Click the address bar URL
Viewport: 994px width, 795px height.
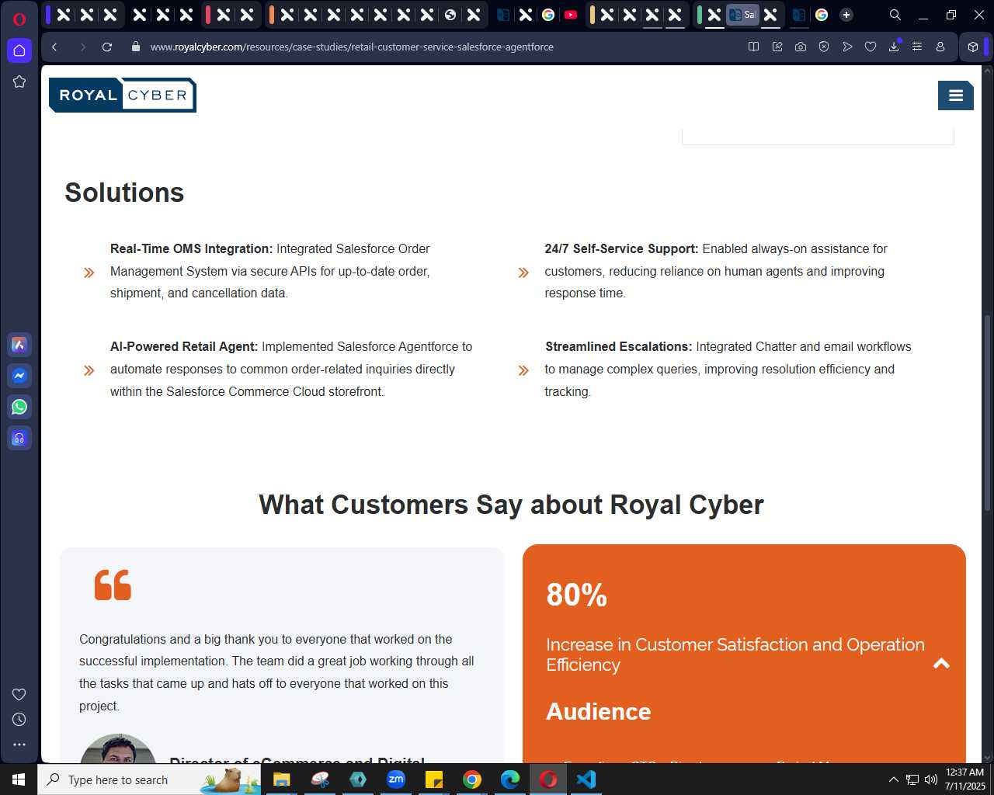(x=352, y=47)
